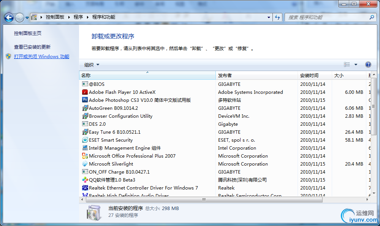The height and width of the screenshot is (226, 380).
Task: Open 打开或关闭 Windows 功能 link
Action: 42,57
